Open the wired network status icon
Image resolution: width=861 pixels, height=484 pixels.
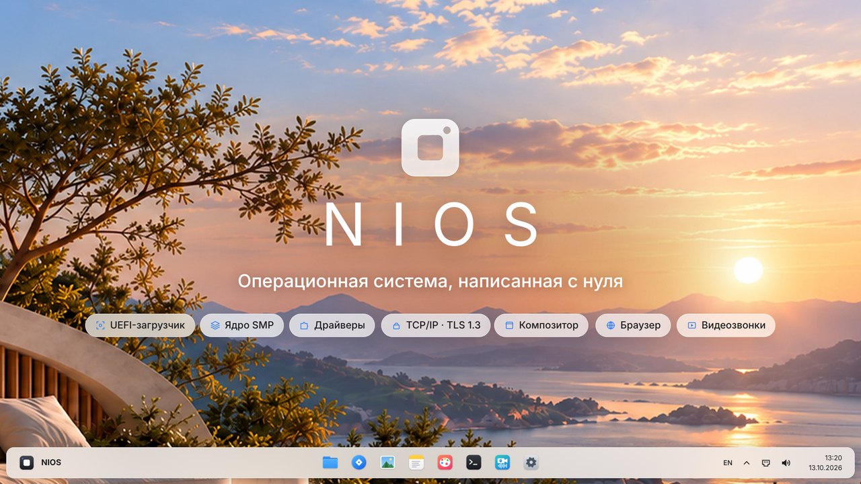pyautogui.click(x=765, y=463)
